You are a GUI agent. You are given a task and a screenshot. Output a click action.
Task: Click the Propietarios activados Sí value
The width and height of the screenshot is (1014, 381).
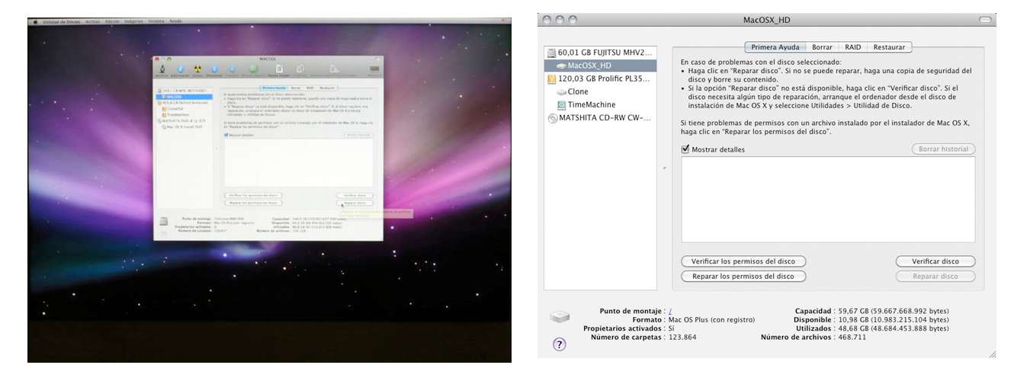point(672,328)
